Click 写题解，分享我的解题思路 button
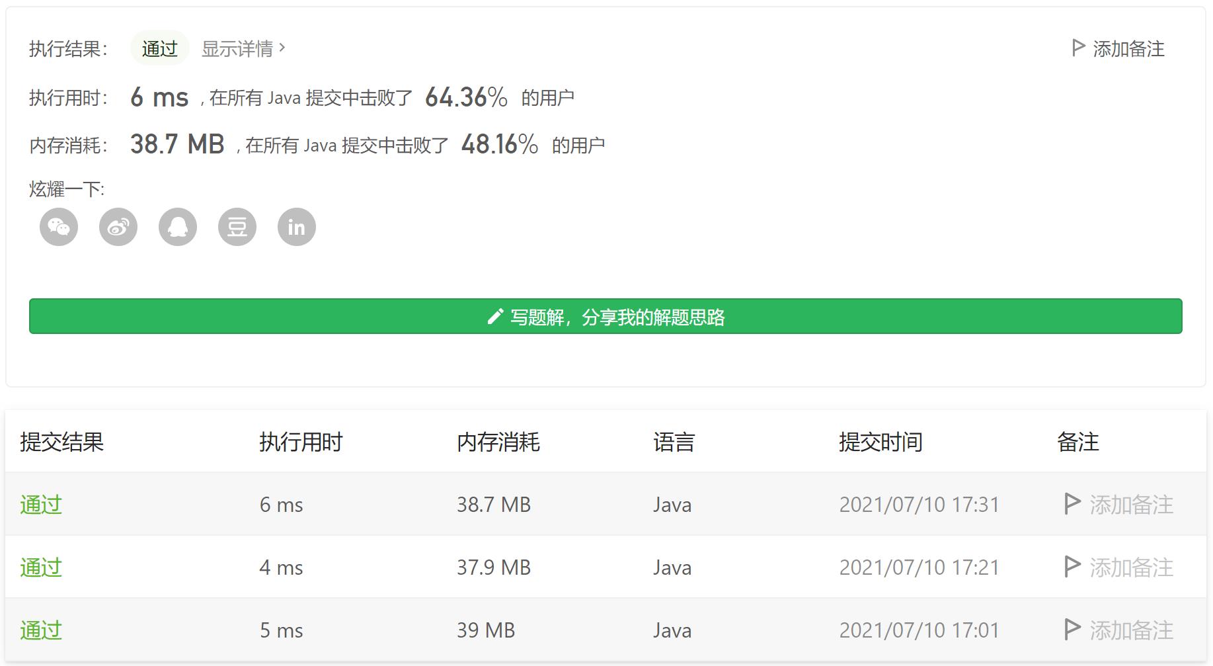This screenshot has width=1213, height=666. (606, 316)
